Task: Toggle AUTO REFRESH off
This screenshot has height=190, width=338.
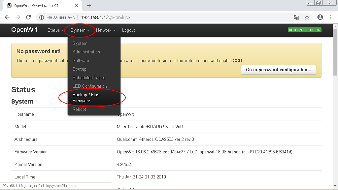Action: (304, 30)
